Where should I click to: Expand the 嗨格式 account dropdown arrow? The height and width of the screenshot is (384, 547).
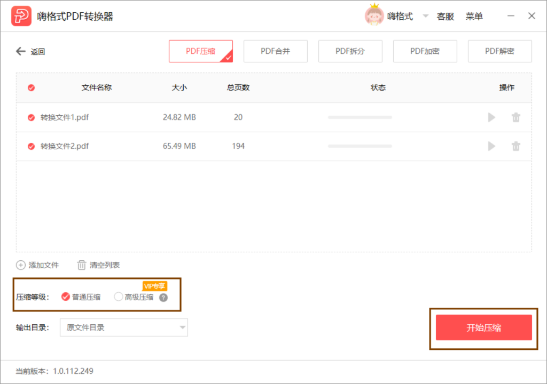(425, 15)
